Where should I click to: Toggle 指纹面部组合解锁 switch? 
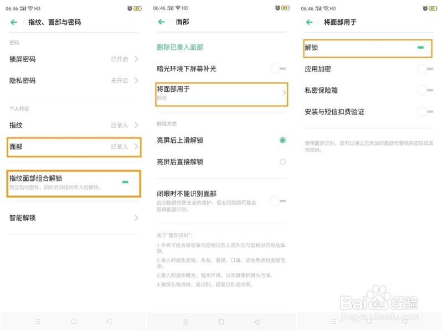[130, 182]
